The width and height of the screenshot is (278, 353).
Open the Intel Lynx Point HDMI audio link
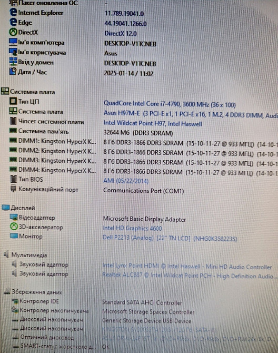(x=187, y=266)
